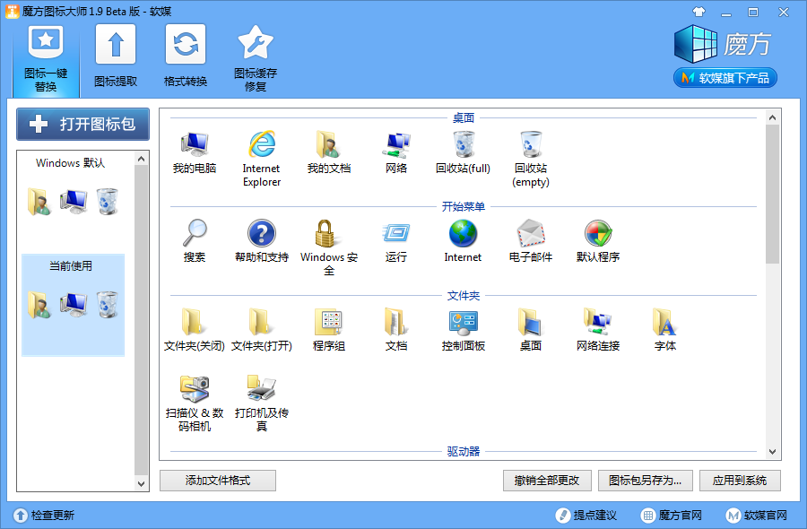807x529 pixels.
Task: Select the 帮助和支持 icon
Action: [262, 241]
